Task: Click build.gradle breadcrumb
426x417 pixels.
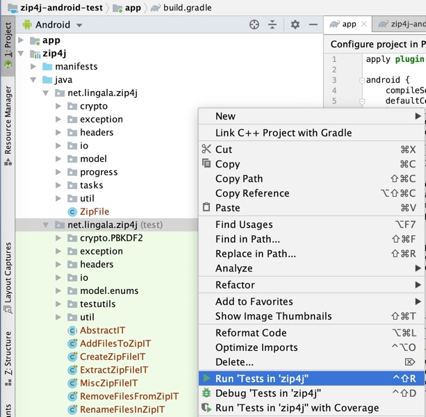Action: 181,8
